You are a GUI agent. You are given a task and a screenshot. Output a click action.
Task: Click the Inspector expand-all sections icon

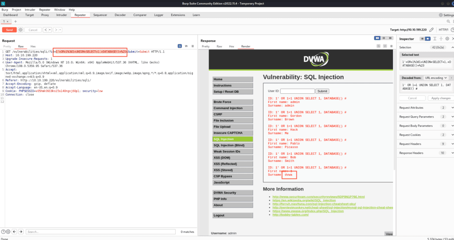click(x=435, y=39)
